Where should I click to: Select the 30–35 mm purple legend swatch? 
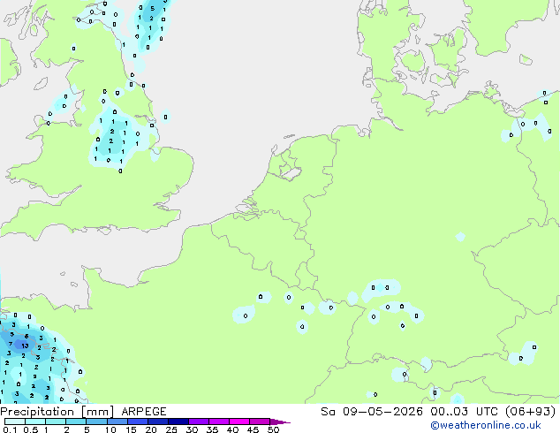[x=198, y=422]
